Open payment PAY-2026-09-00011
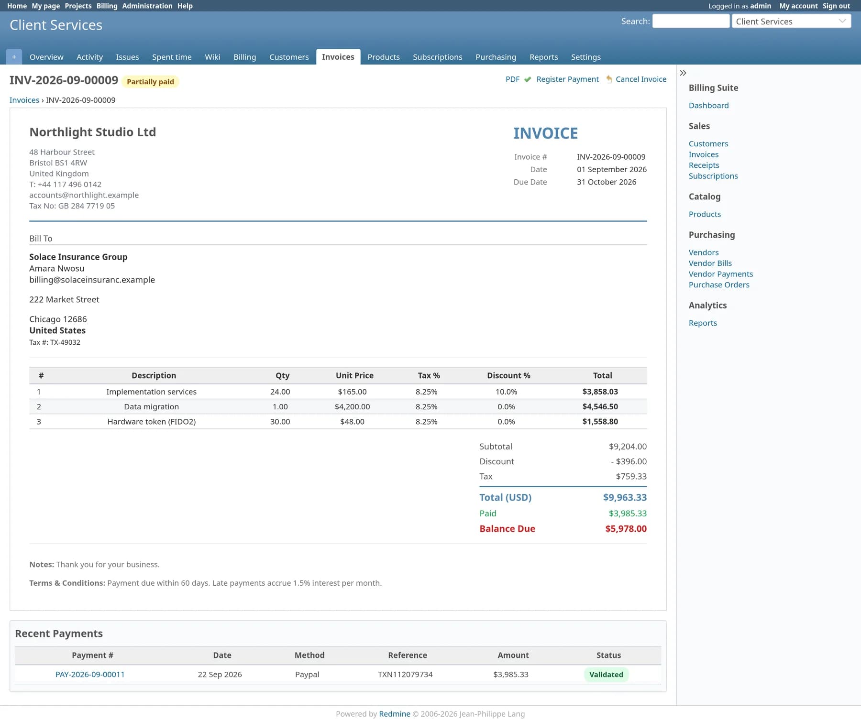Screen dimensions: 861x722 point(90,674)
